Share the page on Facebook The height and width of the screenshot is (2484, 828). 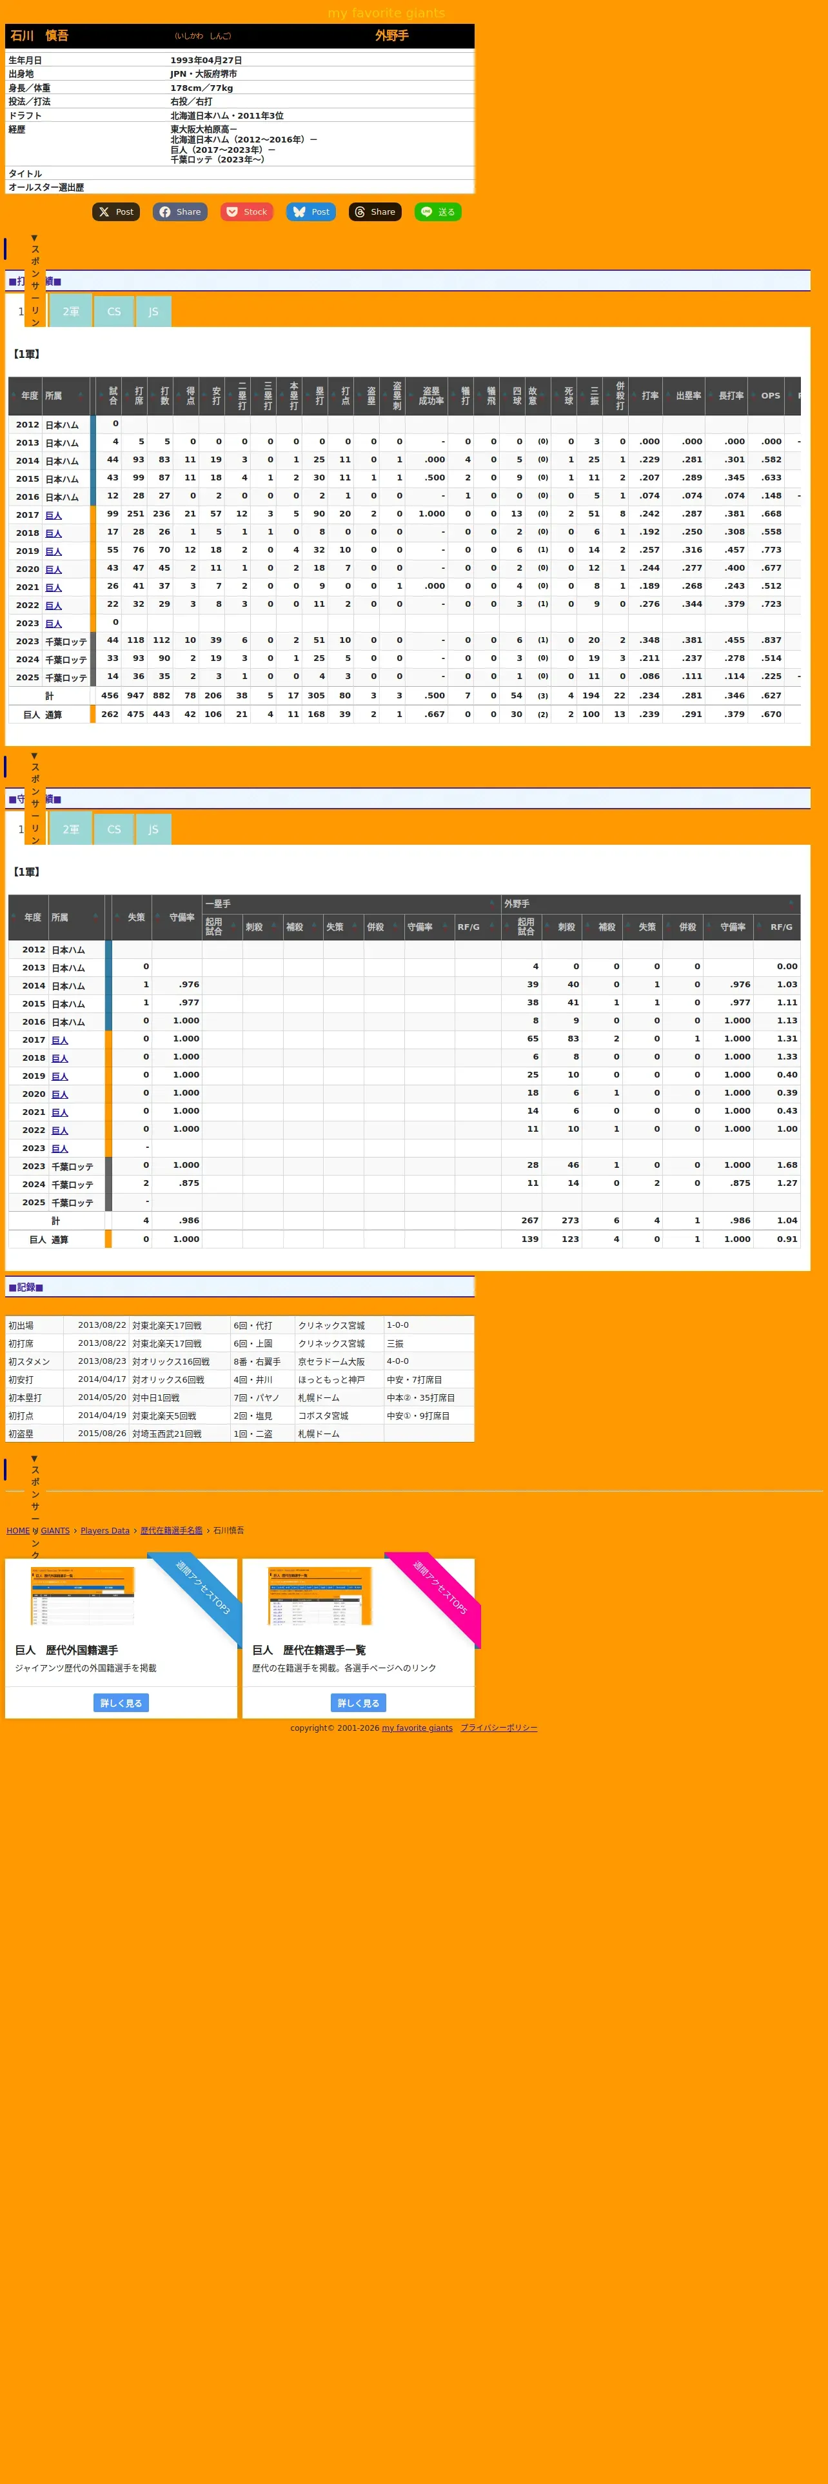tap(179, 212)
